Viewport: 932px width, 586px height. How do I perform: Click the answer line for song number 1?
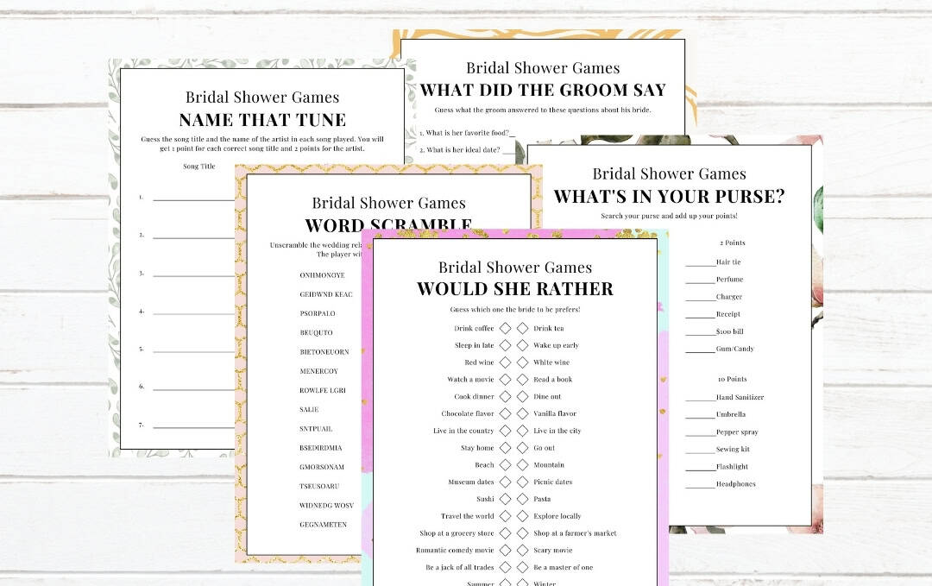[194, 199]
